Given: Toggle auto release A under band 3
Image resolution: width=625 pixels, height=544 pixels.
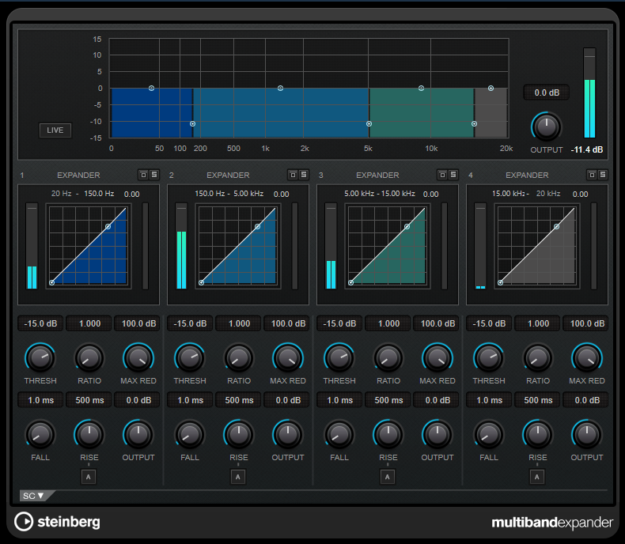Looking at the screenshot, I should 388,477.
